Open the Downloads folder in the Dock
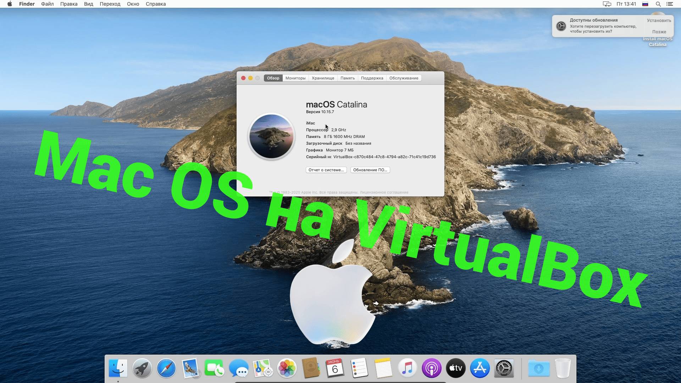Image resolution: width=681 pixels, height=383 pixels. tap(539, 368)
